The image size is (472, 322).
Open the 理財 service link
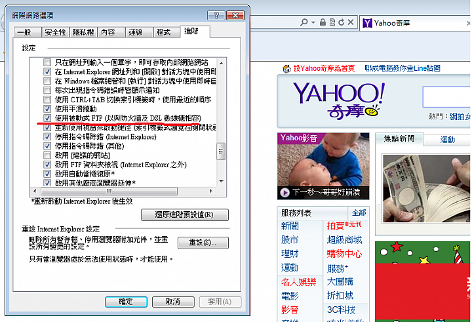290,254
